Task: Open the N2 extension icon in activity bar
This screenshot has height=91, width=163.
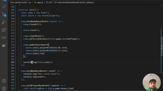Action: (4, 38)
